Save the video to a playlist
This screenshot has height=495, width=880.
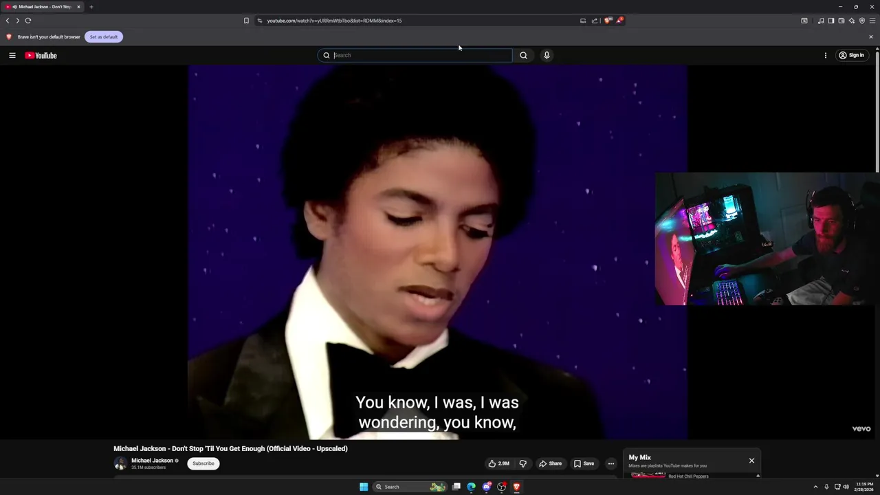point(584,463)
